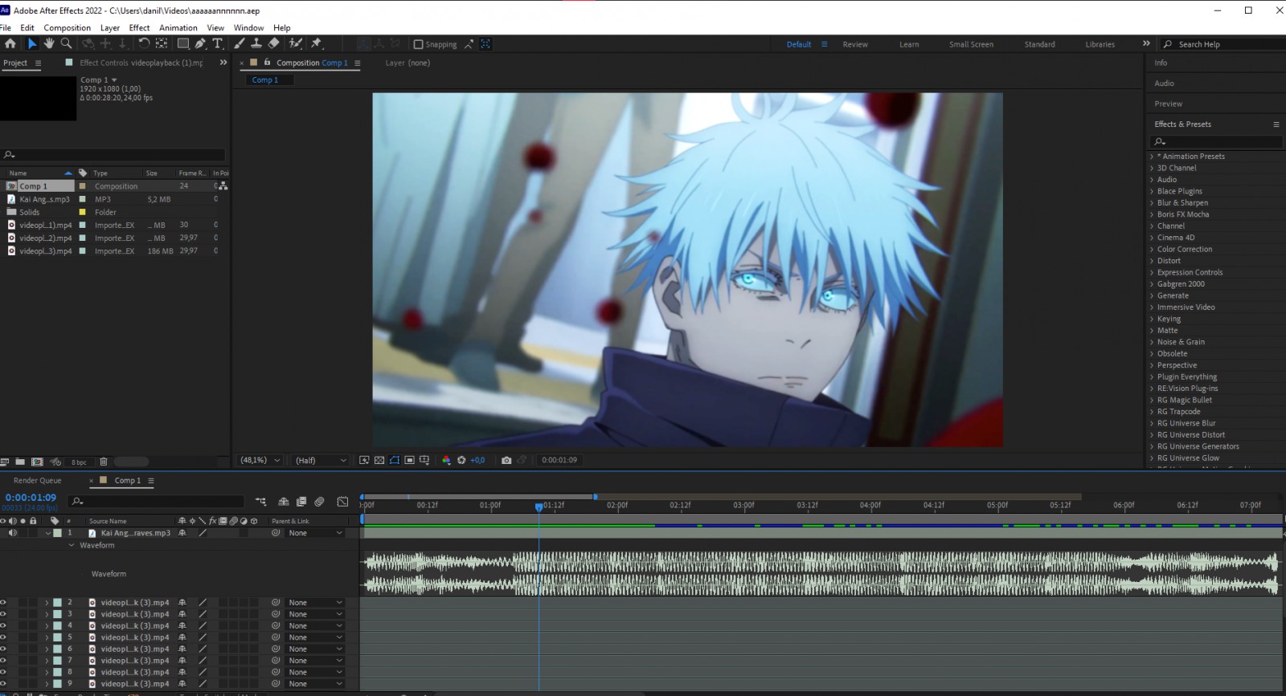
Task: Select the Zoom magnifier tool
Action: [x=67, y=43]
